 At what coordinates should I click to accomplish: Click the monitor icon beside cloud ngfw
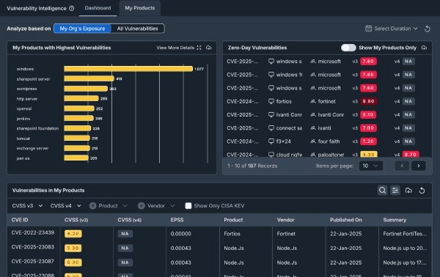click(271, 155)
